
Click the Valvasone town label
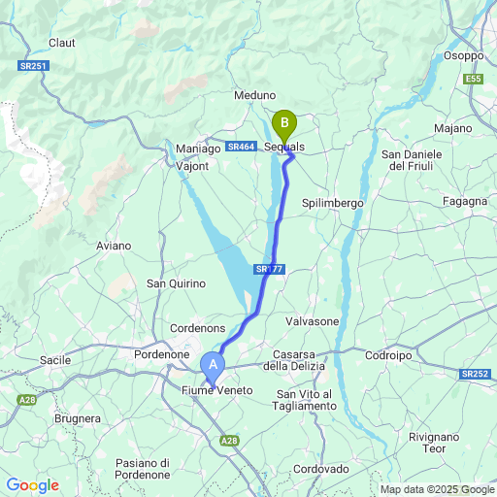(x=313, y=321)
